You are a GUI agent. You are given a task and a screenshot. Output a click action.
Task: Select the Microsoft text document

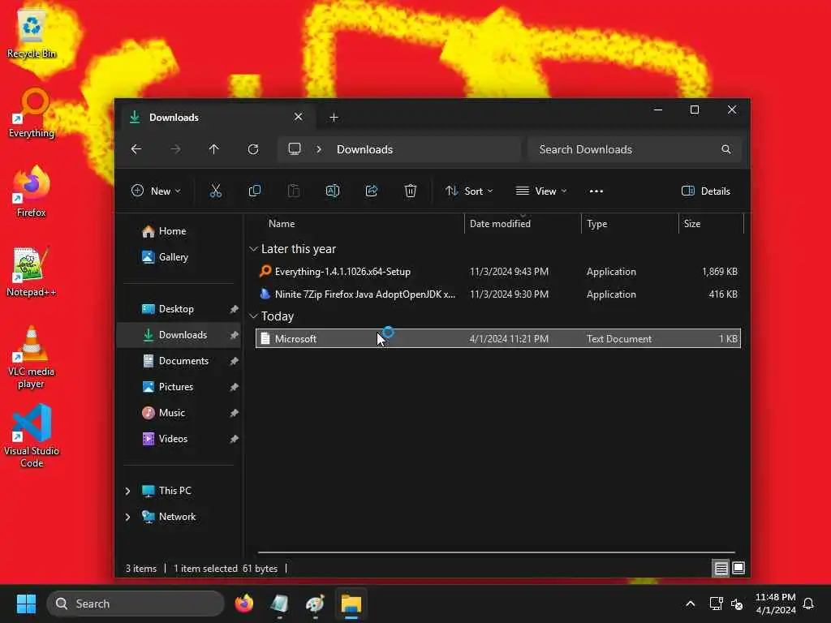pos(497,338)
